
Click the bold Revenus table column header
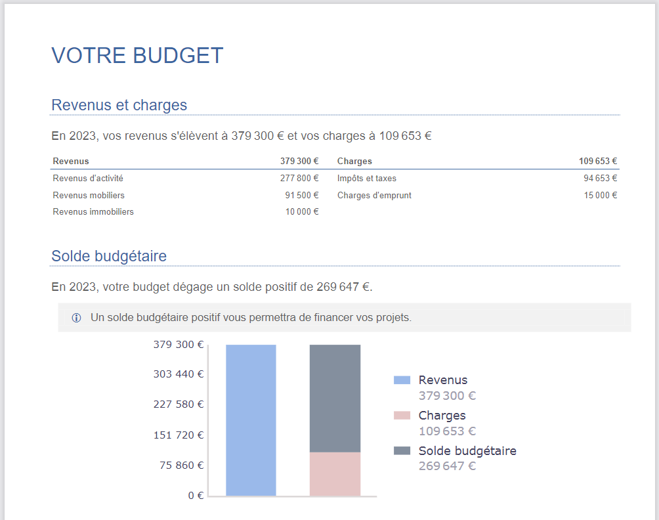click(71, 162)
